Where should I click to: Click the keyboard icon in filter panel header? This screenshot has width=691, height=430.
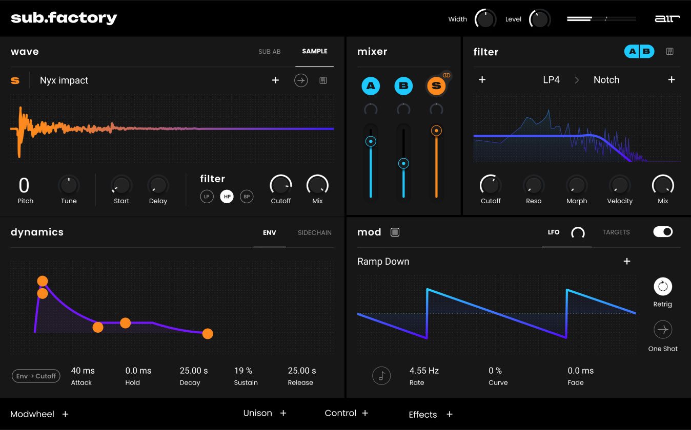670,51
